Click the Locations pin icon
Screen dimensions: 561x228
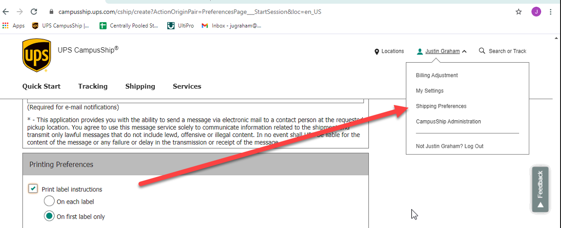[377, 51]
